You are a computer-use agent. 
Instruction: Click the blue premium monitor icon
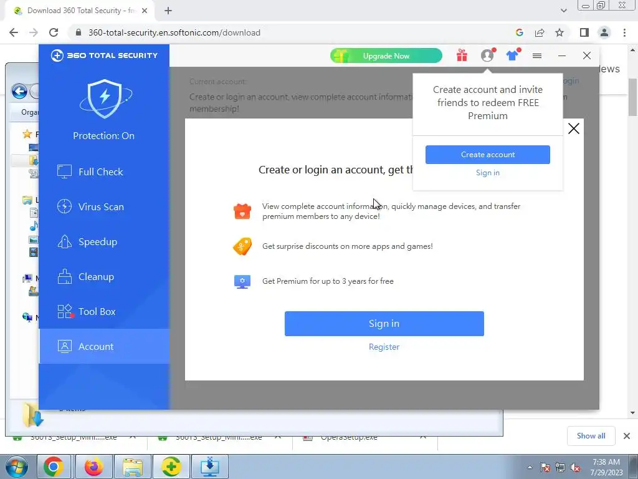click(x=242, y=281)
